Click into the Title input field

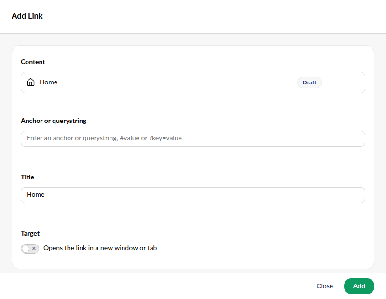pyautogui.click(x=193, y=195)
